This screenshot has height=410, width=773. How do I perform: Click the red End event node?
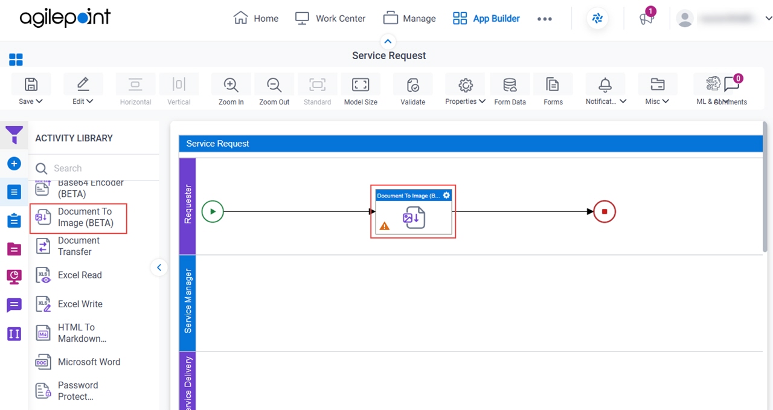(605, 211)
